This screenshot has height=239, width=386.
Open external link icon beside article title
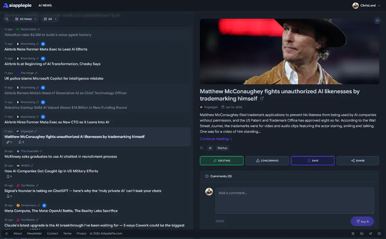click(x=262, y=98)
